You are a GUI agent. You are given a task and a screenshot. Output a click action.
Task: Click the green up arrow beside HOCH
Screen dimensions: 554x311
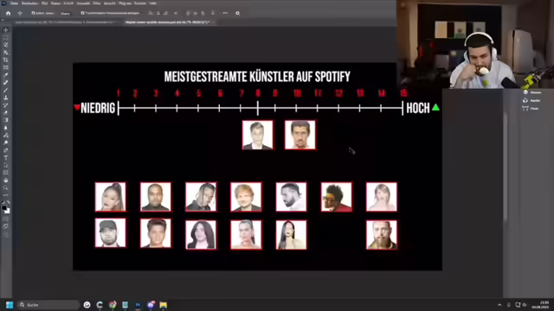pyautogui.click(x=435, y=107)
